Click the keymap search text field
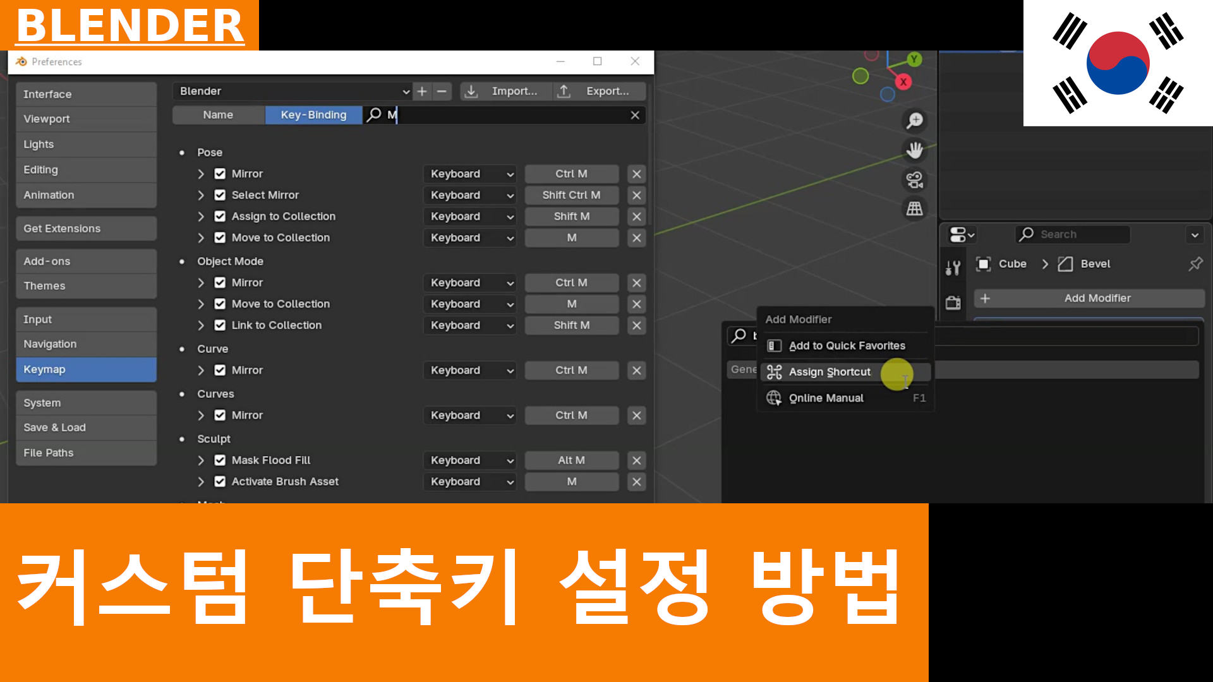This screenshot has height=682, width=1213. click(x=505, y=115)
